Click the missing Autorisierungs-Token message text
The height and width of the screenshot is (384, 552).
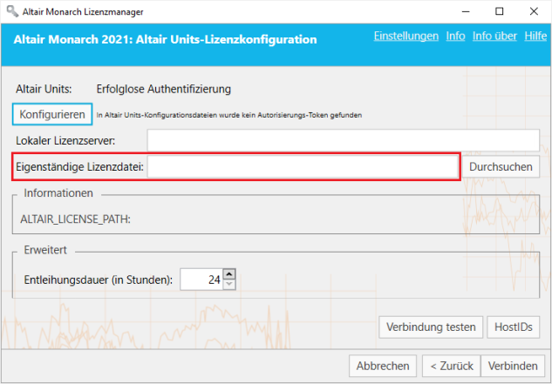point(229,115)
